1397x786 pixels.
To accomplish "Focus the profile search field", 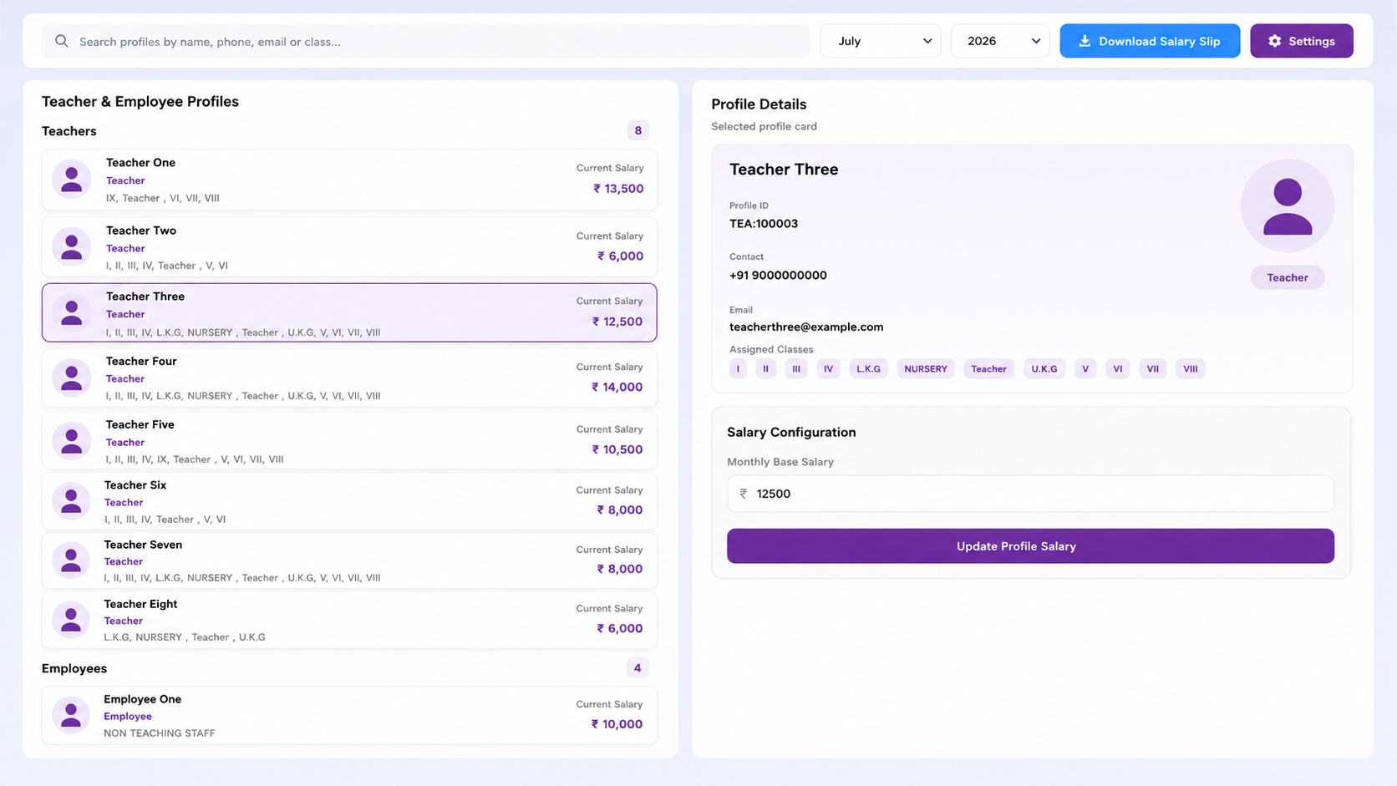I will pos(425,41).
